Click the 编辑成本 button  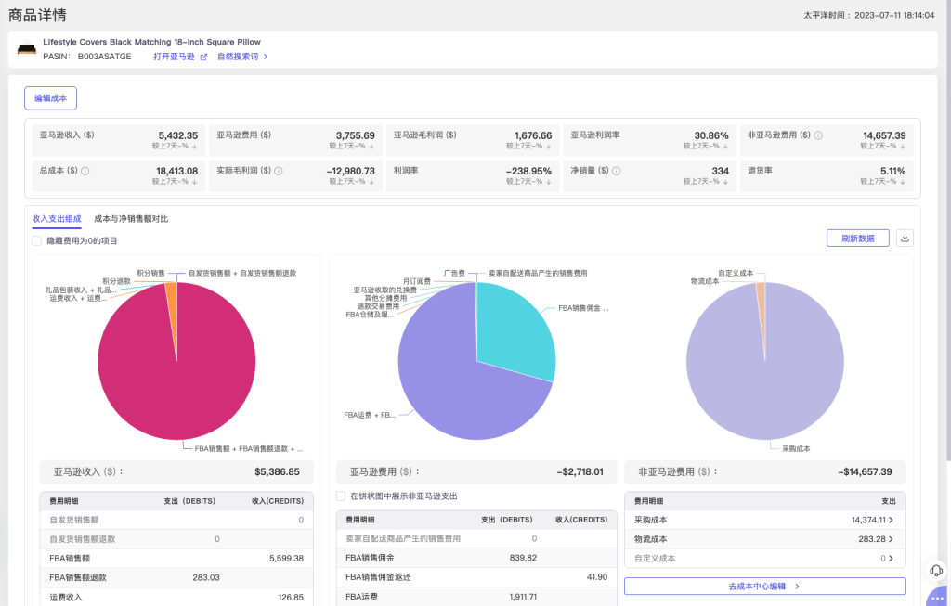(x=50, y=98)
